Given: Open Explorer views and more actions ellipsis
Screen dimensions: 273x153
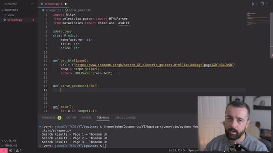Looking at the screenshot, I should click(x=32, y=4).
